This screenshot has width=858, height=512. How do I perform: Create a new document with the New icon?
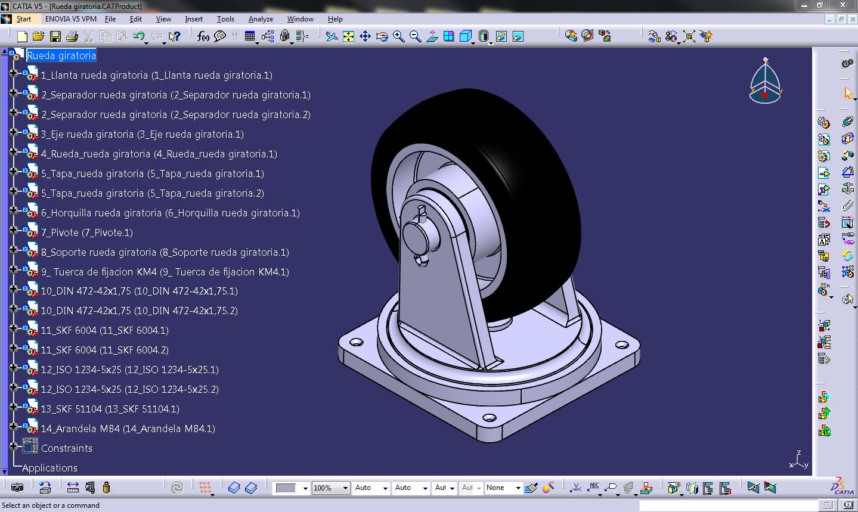point(22,36)
